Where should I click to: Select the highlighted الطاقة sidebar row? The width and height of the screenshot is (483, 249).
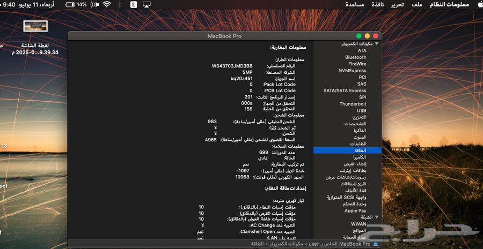pyautogui.click(x=347, y=150)
